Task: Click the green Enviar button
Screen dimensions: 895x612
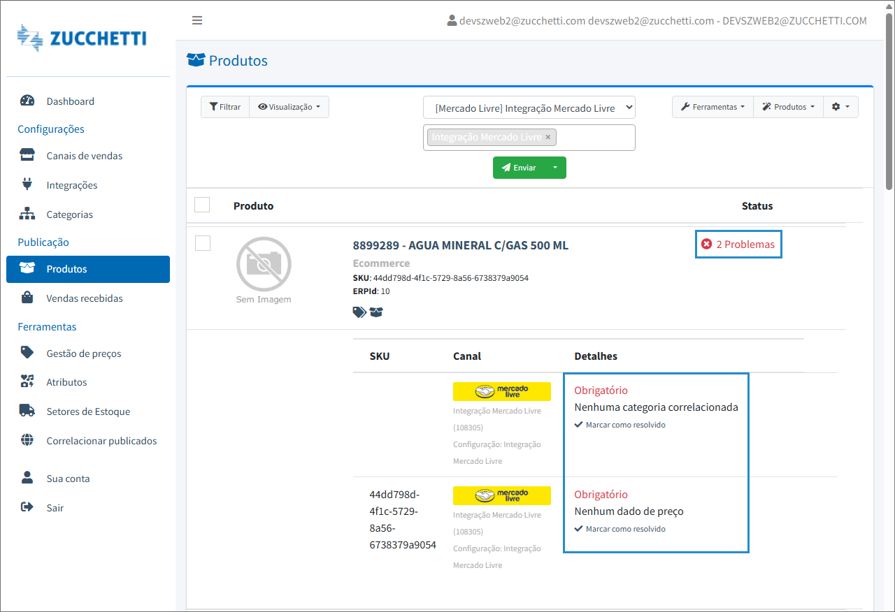Action: pyautogui.click(x=519, y=168)
